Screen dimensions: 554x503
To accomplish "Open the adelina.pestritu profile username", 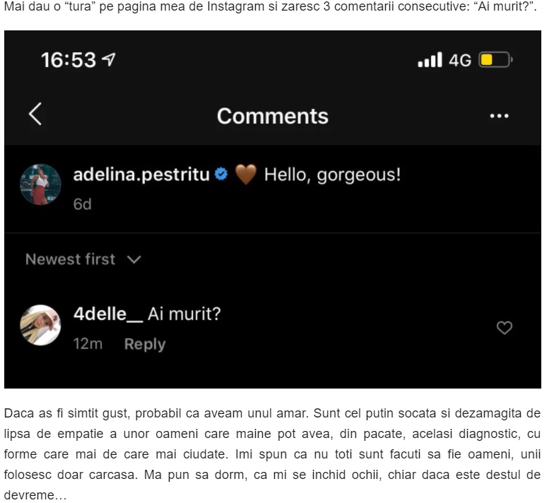I will pyautogui.click(x=141, y=174).
